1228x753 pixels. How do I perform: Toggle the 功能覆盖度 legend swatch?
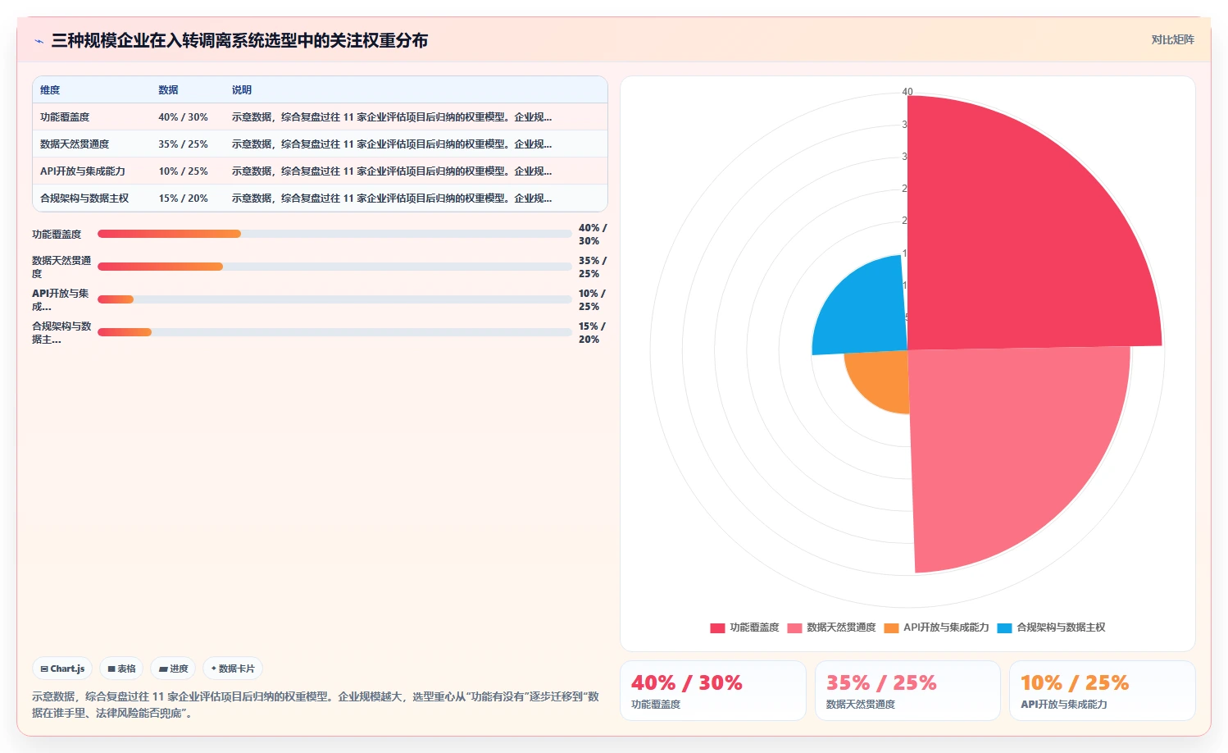[717, 627]
